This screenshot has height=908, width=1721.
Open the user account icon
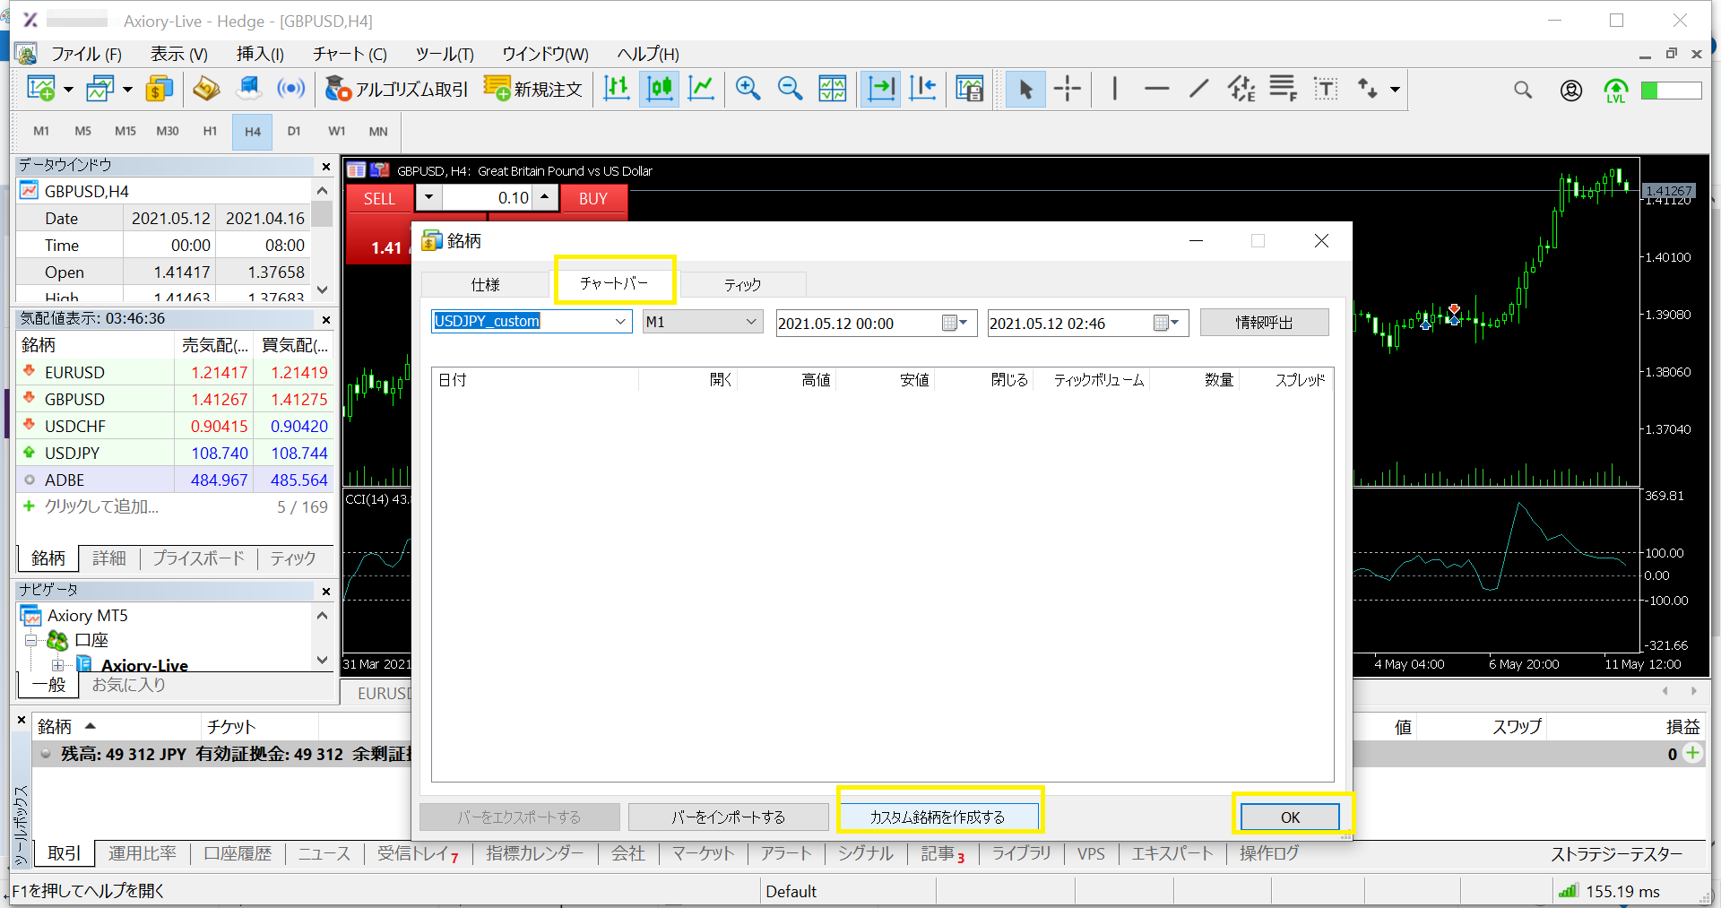click(x=1570, y=90)
